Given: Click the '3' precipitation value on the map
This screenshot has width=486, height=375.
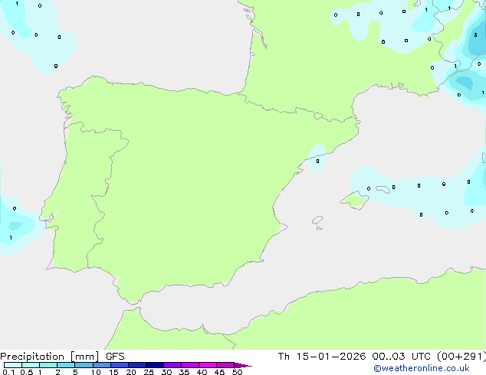Looking at the screenshot, I should click(x=476, y=35).
